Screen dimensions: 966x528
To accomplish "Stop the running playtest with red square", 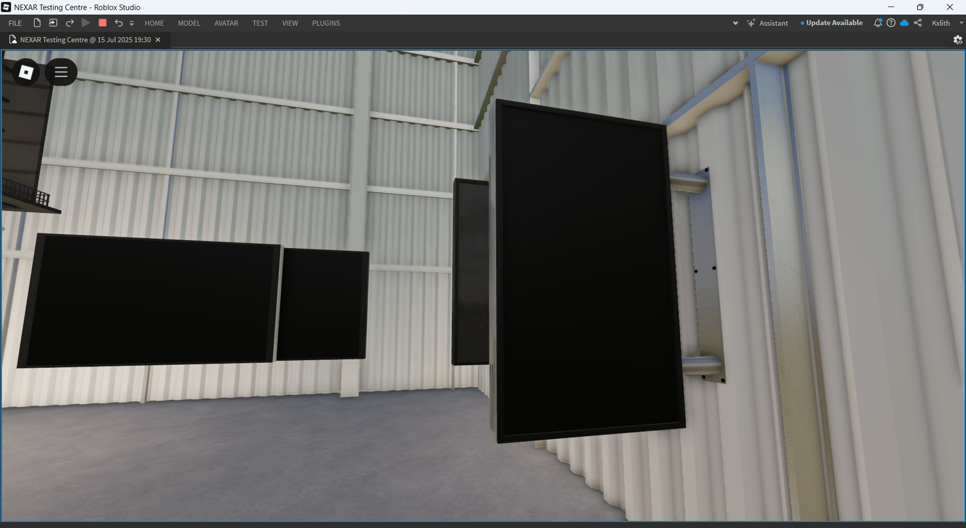I will (102, 23).
